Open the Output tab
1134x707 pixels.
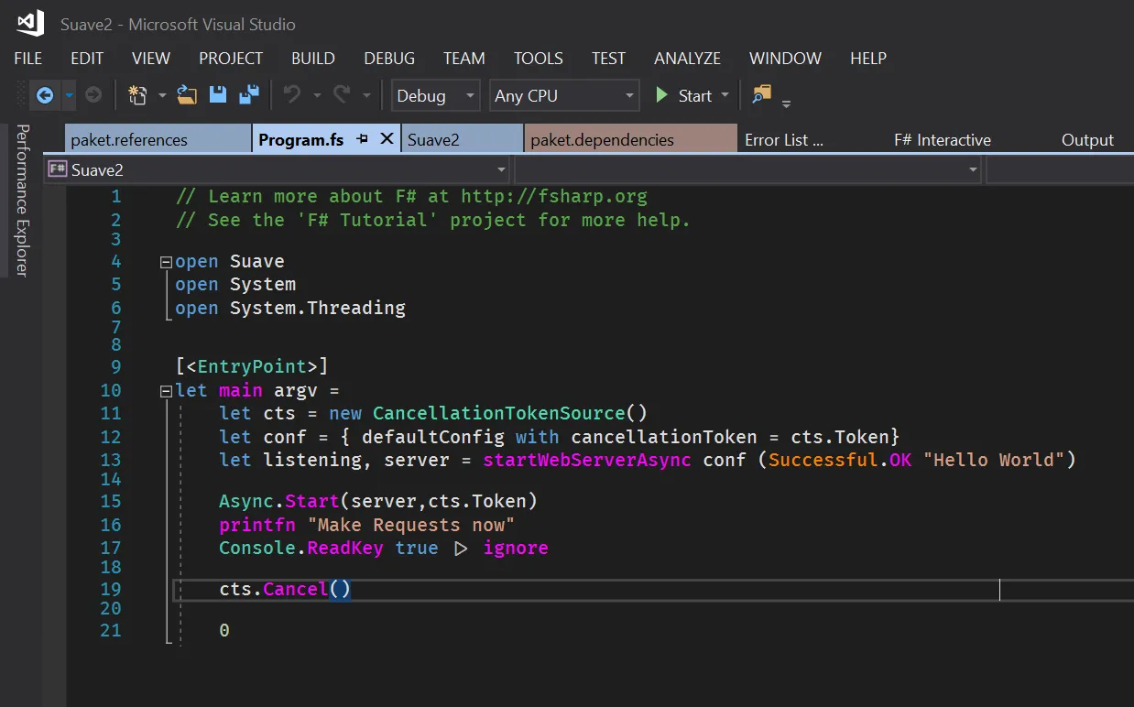[x=1087, y=139]
